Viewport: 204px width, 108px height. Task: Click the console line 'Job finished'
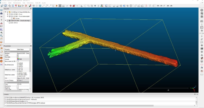pyautogui.click(x=25, y=103)
